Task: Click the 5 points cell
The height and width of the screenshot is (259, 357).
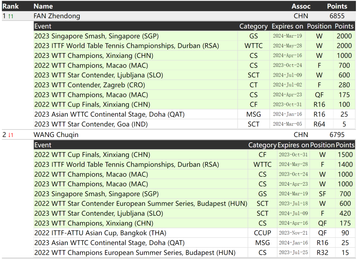Action: [344, 124]
